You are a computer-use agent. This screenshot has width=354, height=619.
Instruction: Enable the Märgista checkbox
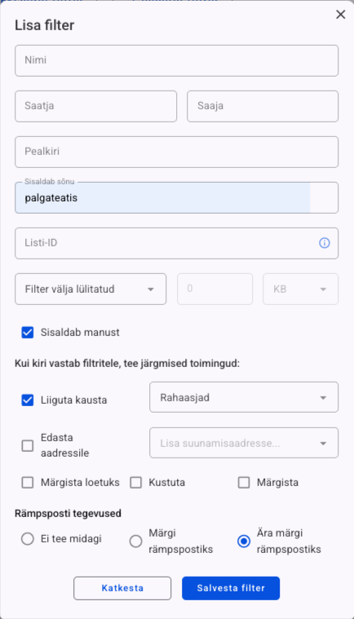tap(244, 483)
